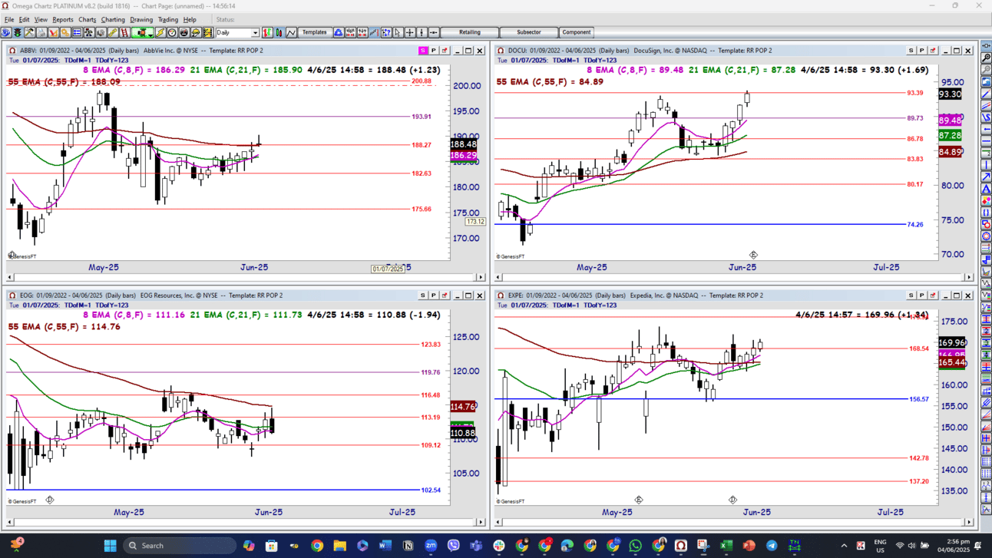Click the 01/07/2025 date marker on ABBV chart
Viewport: 992px width, 558px height.
[x=388, y=269]
